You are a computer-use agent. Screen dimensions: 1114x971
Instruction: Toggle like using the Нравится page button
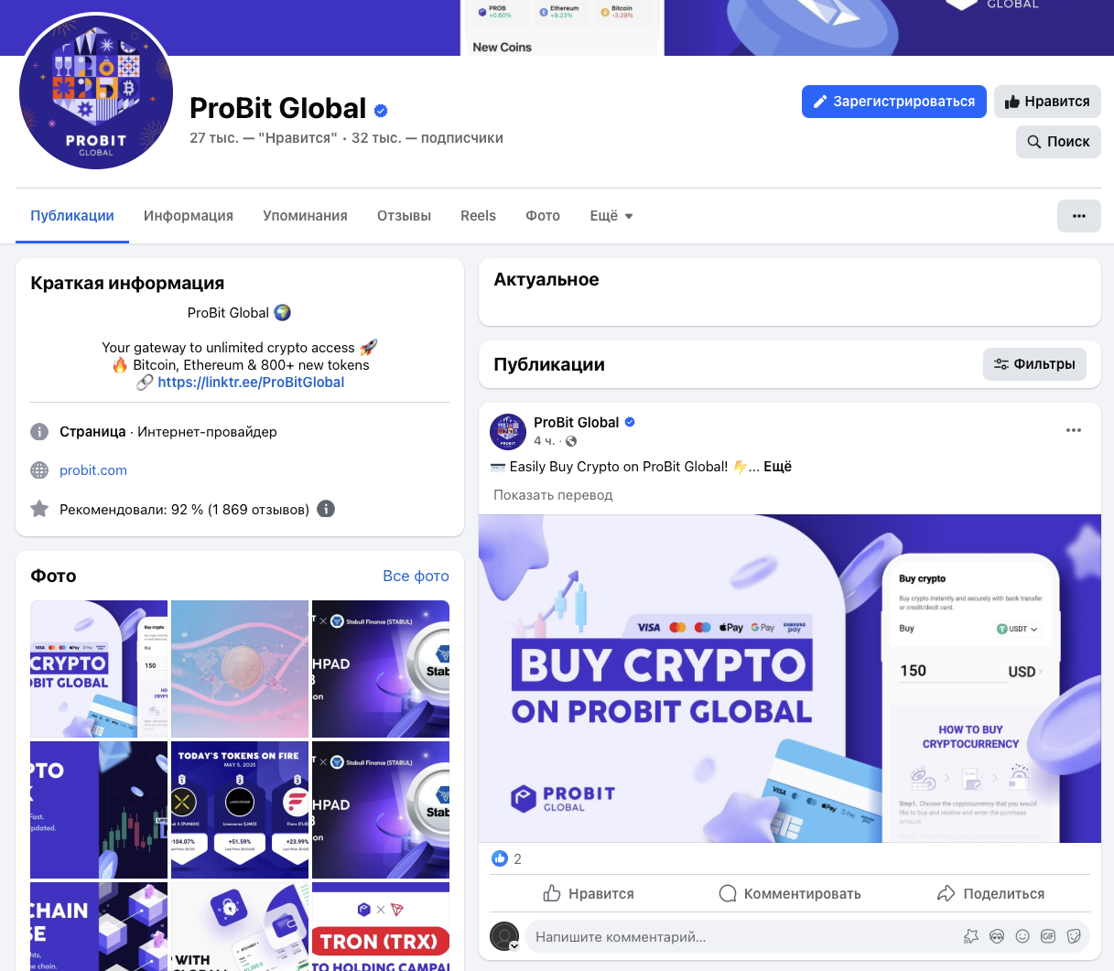[1047, 102]
